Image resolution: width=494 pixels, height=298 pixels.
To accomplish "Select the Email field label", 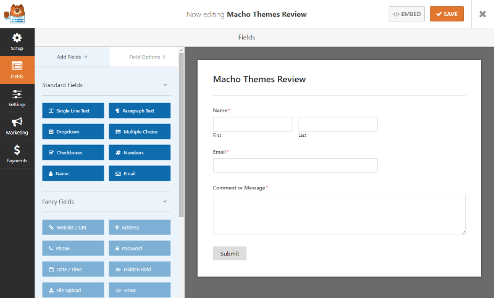I will (x=219, y=152).
